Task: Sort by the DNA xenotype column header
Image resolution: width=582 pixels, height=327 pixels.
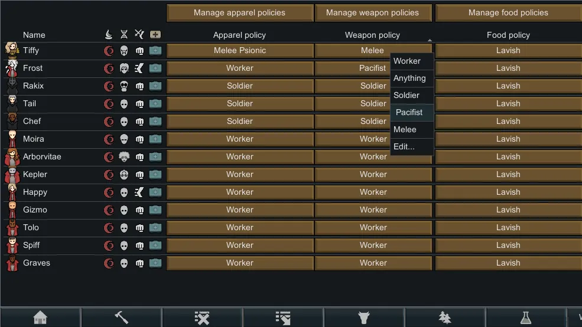Action: coord(124,35)
